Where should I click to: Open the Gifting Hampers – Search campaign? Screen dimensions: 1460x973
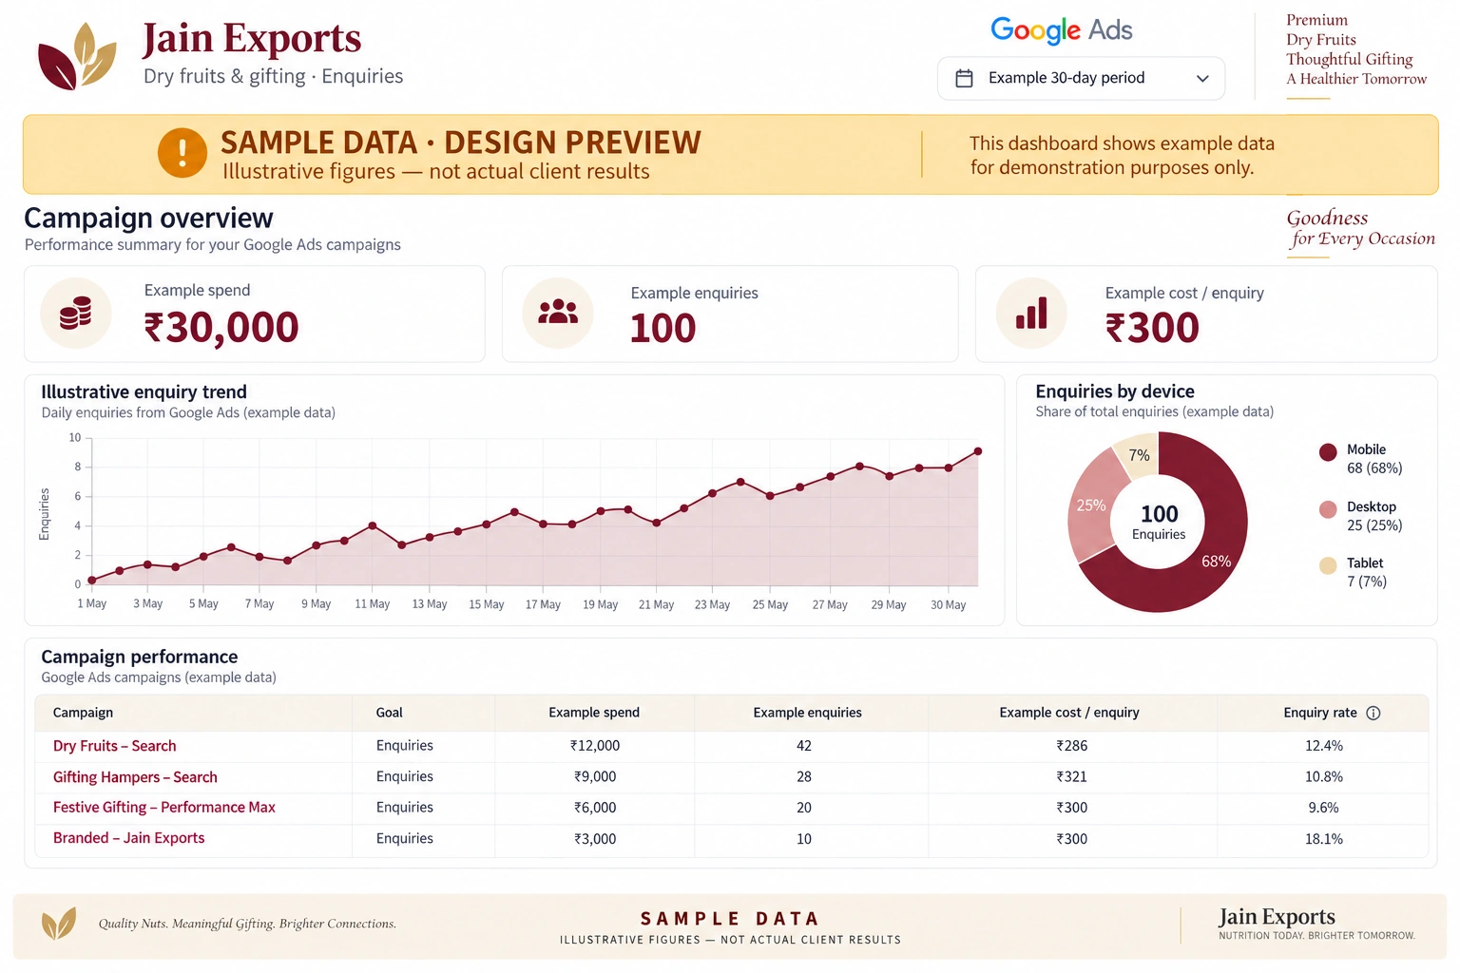pos(135,777)
